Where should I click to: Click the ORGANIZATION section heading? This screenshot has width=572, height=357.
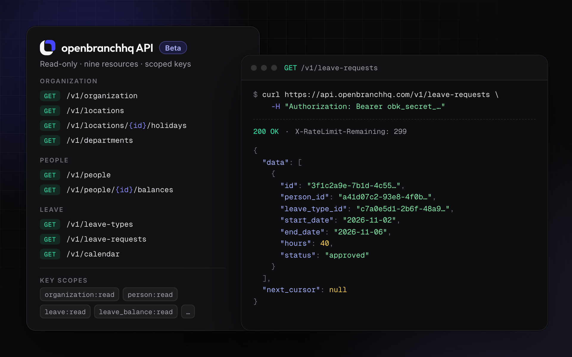coord(69,81)
